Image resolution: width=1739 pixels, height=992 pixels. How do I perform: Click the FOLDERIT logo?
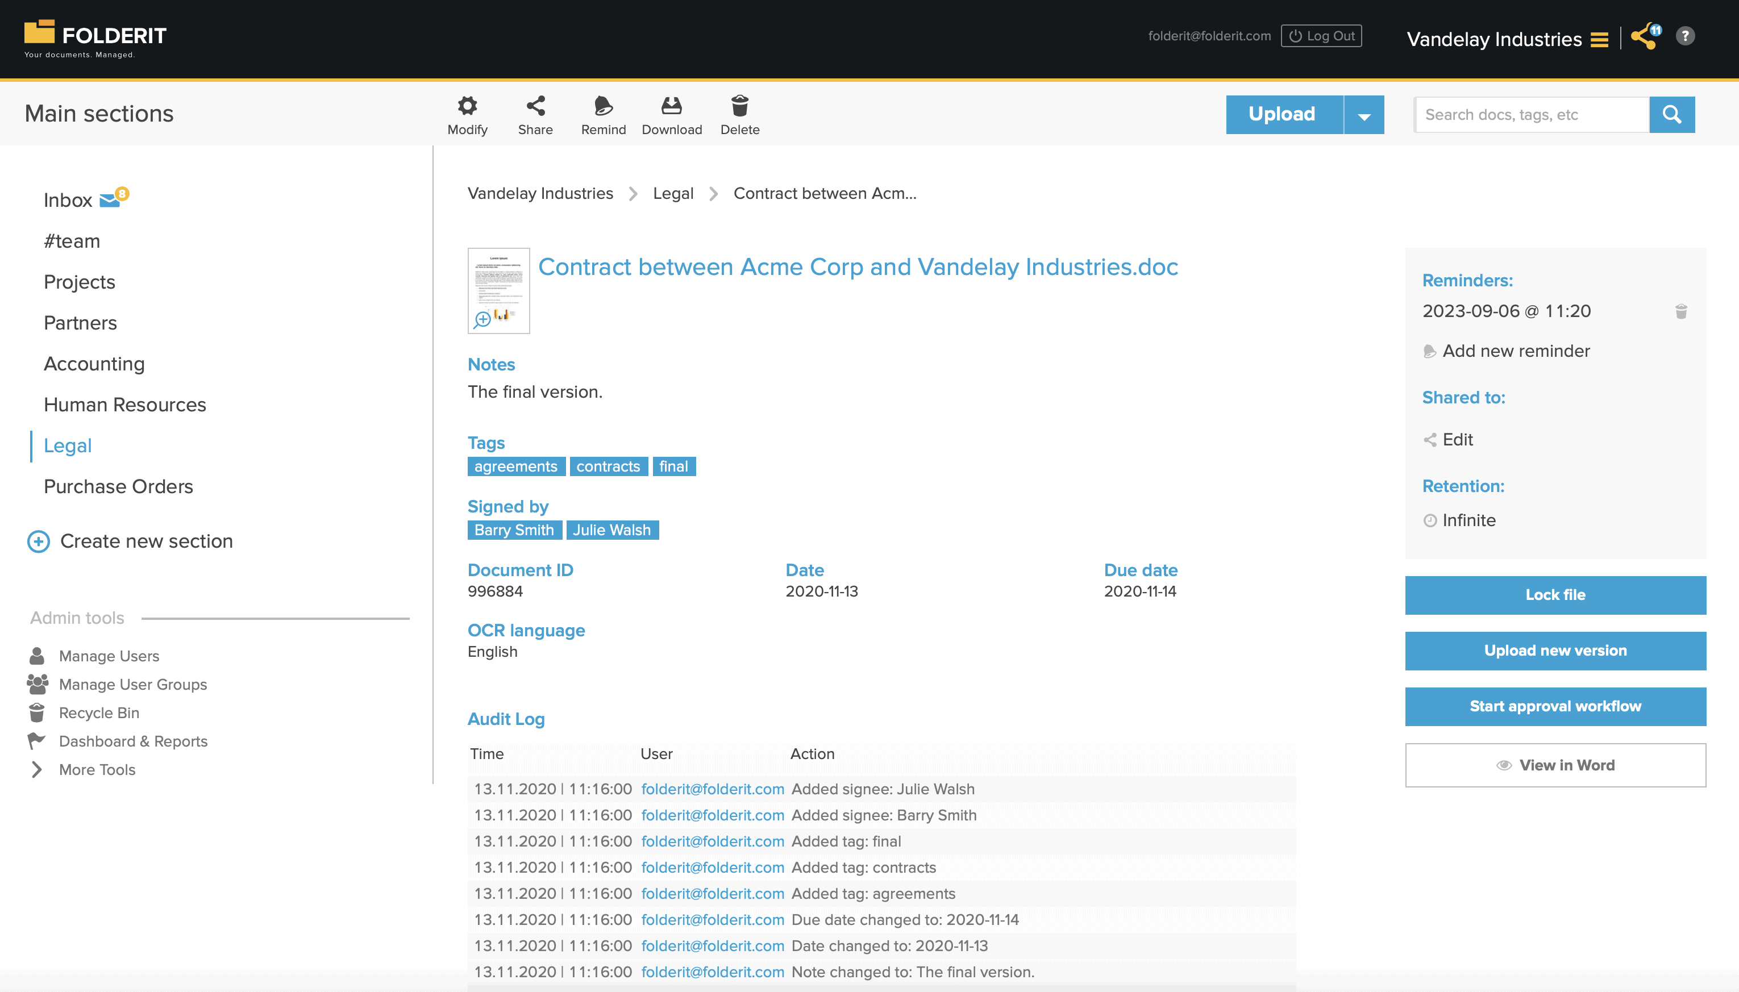click(95, 39)
